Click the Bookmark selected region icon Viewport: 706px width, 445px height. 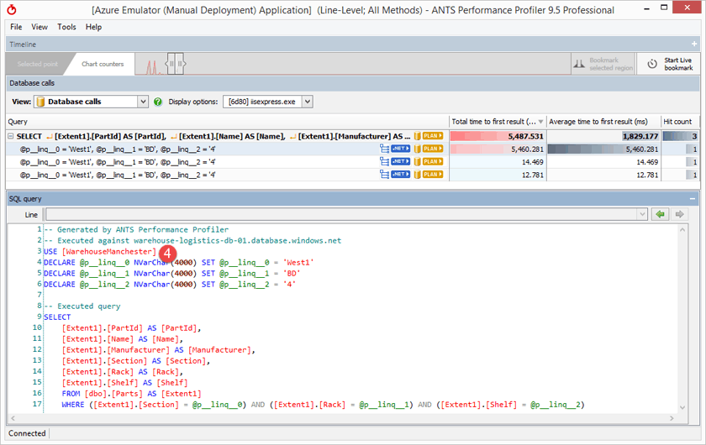point(579,65)
